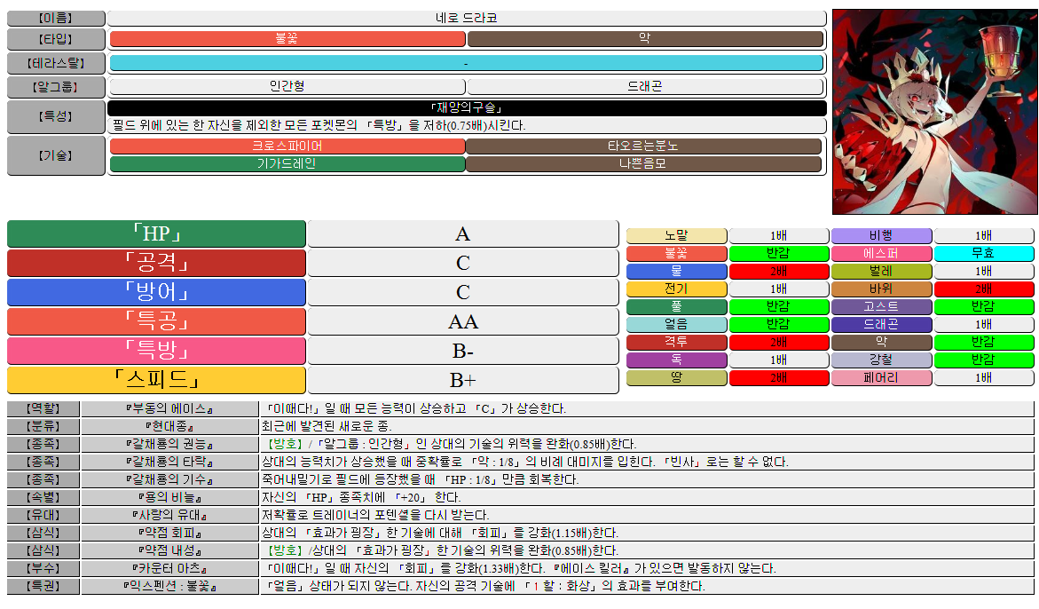Screen dimensions: 1039x609
Task: Click the 『익스펜션 : 불꽃』 cell
Action: click(x=169, y=587)
